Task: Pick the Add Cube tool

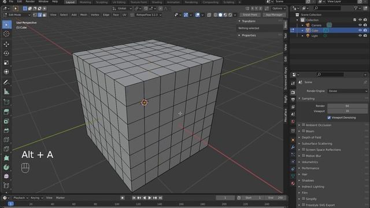Action: 6,102
